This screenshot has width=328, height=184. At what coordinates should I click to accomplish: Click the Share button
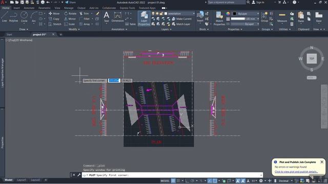click(x=70, y=2)
